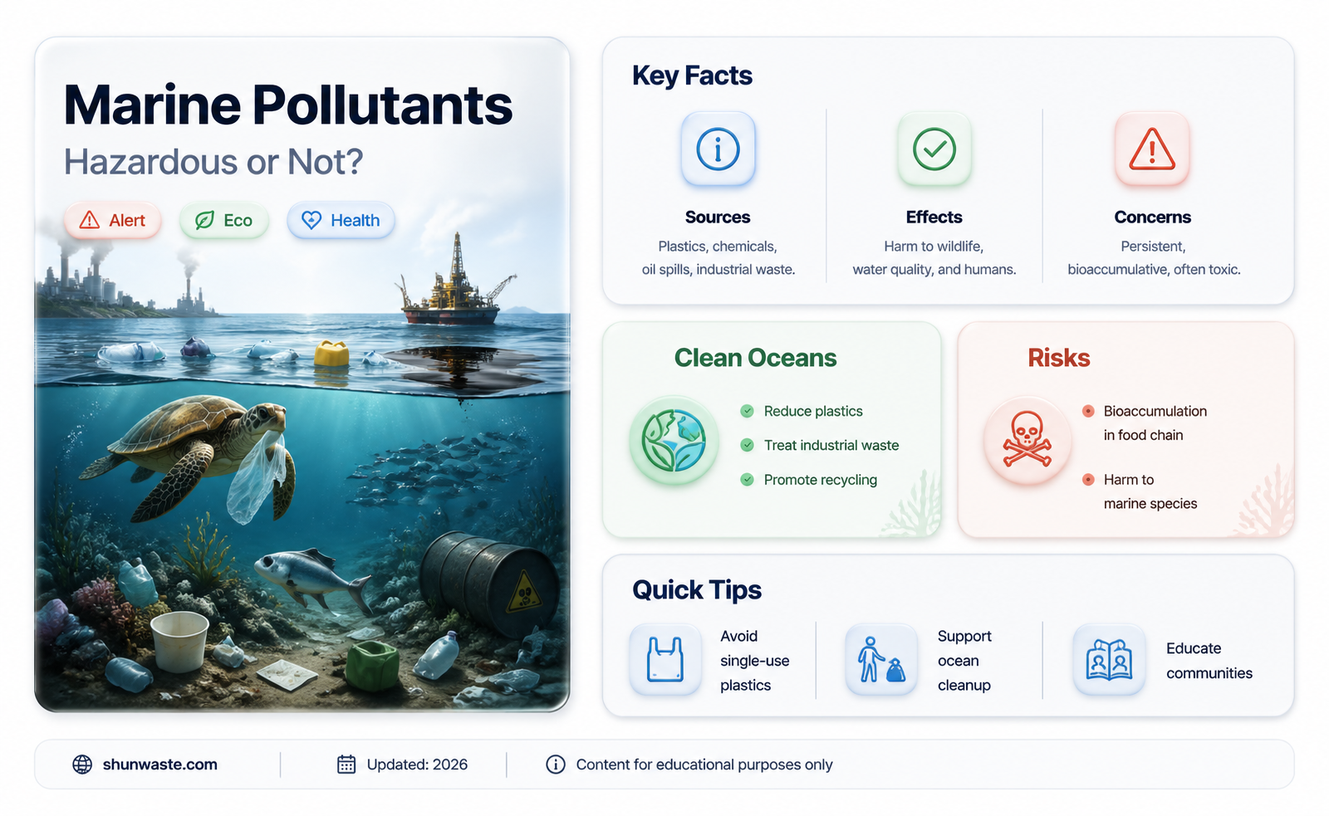This screenshot has height=816, width=1329.
Task: Click the Risks heading
Action: pyautogui.click(x=1059, y=358)
